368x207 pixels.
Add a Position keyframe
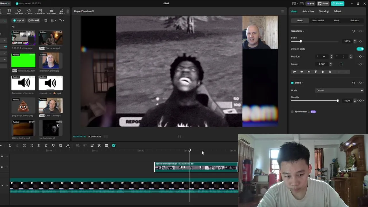(x=361, y=57)
